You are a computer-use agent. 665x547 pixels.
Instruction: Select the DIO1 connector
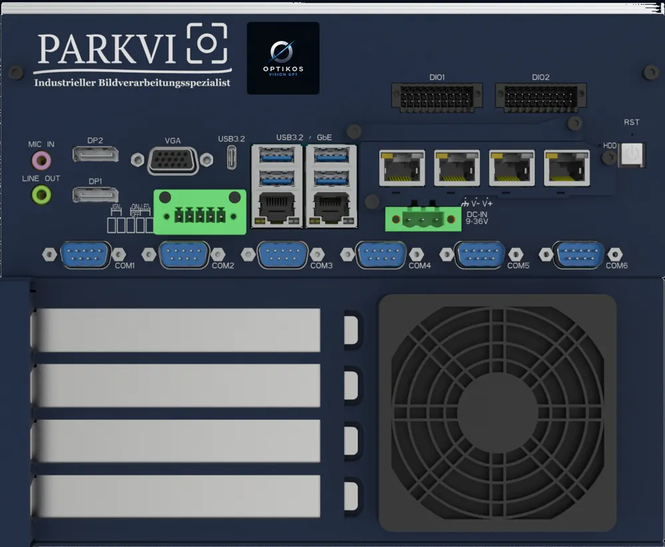click(x=437, y=98)
